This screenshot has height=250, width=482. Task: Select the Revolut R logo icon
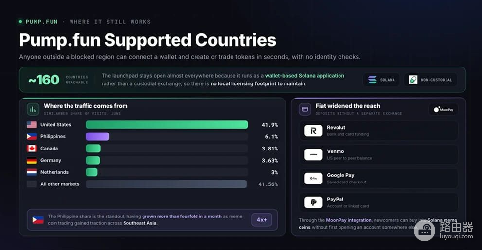pyautogui.click(x=313, y=131)
